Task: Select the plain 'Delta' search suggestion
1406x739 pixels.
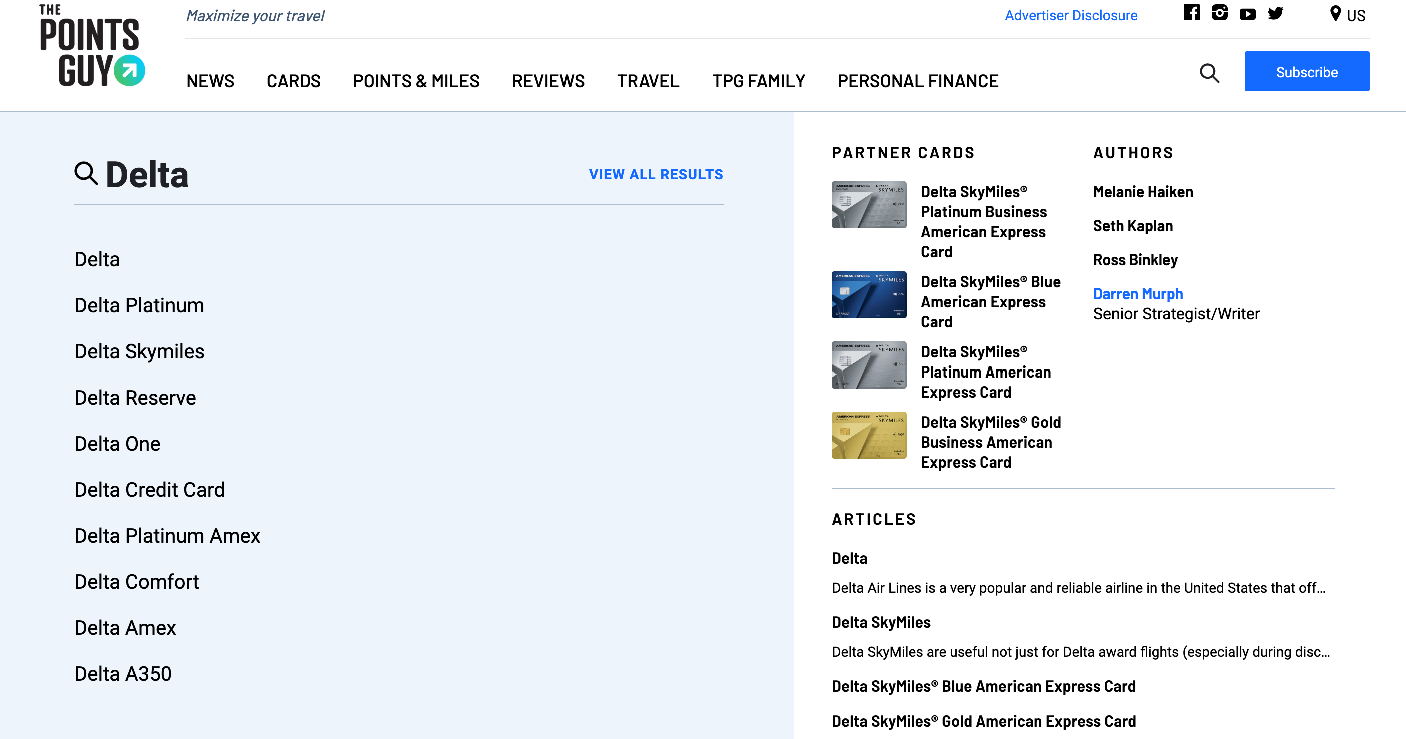Action: pos(97,259)
